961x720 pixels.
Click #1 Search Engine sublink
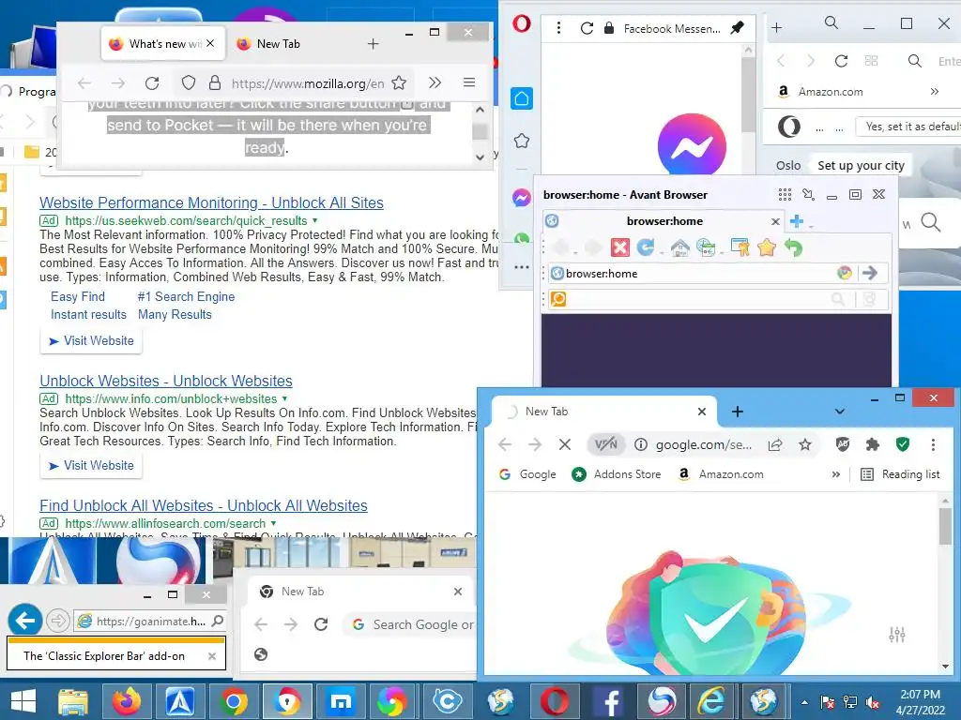point(186,296)
